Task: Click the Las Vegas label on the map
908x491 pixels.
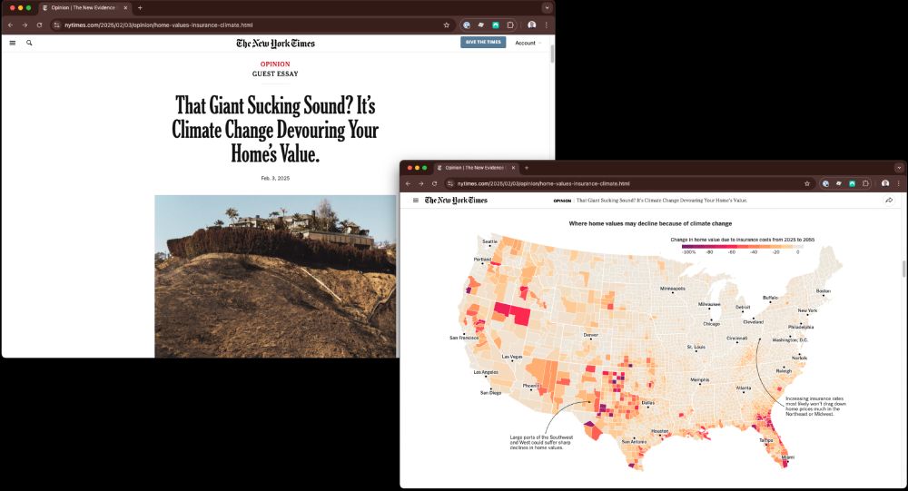Action: coord(512,357)
